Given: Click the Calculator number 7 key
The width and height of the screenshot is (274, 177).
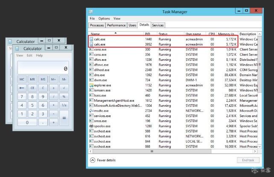Looking at the screenshot, I should point(22,97).
